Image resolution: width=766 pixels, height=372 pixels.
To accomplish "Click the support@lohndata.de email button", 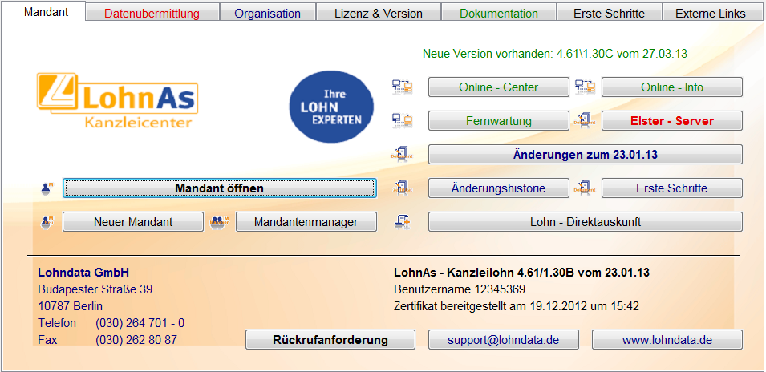I will 503,339.
